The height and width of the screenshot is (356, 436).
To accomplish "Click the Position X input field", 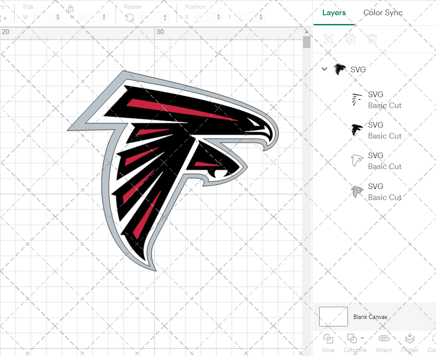I will 204,17.
